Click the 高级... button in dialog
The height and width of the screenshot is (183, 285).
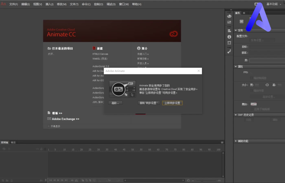click(x=115, y=103)
